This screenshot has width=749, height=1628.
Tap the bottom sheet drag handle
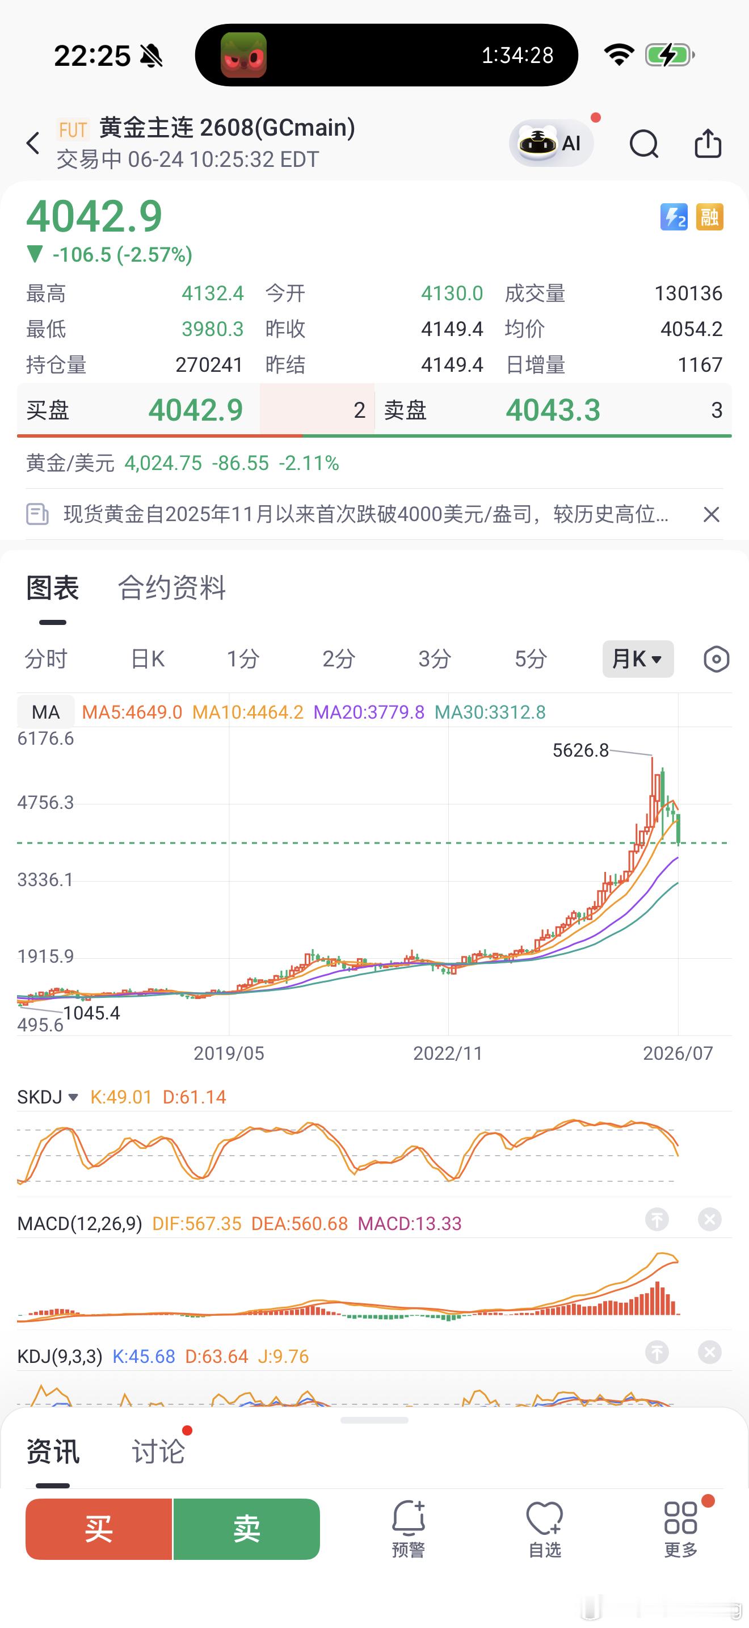point(374,1420)
